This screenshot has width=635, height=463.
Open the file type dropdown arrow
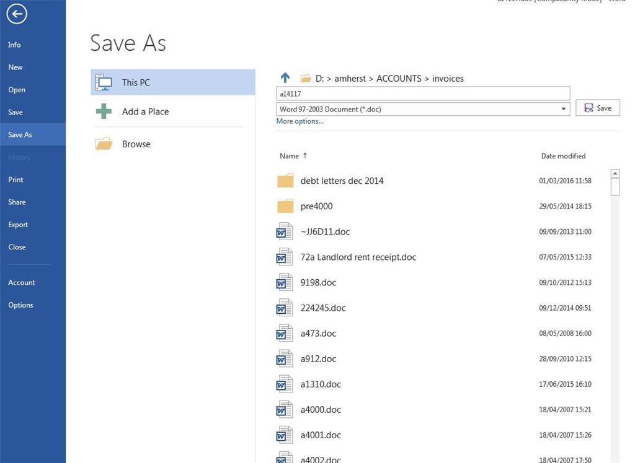pyautogui.click(x=563, y=109)
